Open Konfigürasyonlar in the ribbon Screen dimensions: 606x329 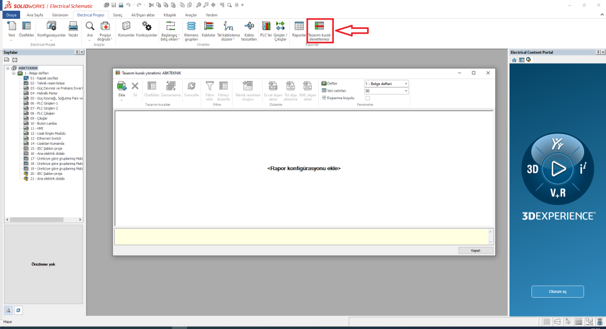[51, 26]
